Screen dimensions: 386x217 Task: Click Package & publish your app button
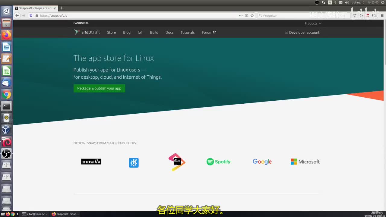(x=99, y=88)
